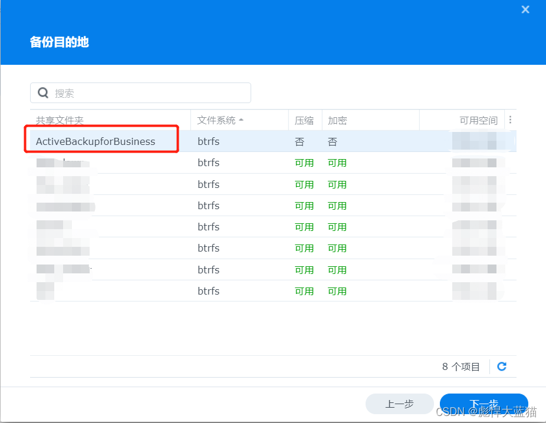The height and width of the screenshot is (423, 546).
Task: Sort by the 共享文件夹 column header
Action: coord(110,120)
